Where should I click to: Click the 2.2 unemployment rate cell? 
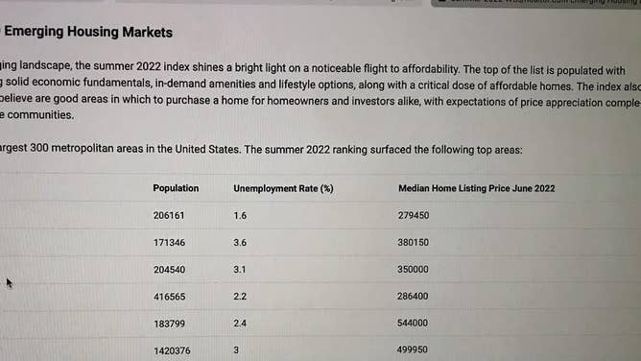click(x=240, y=297)
